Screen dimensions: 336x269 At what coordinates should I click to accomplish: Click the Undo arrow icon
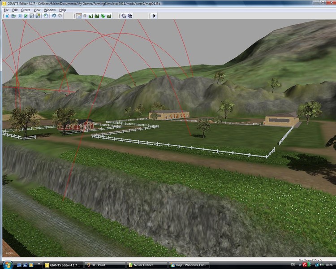[x=54, y=16]
